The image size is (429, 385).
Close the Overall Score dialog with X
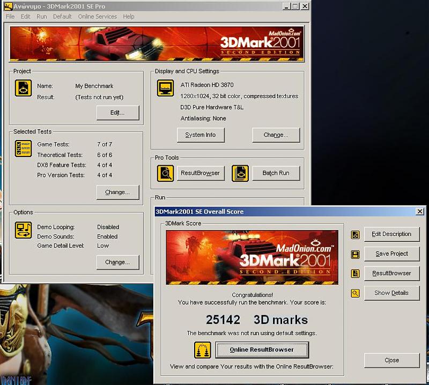[420, 211]
